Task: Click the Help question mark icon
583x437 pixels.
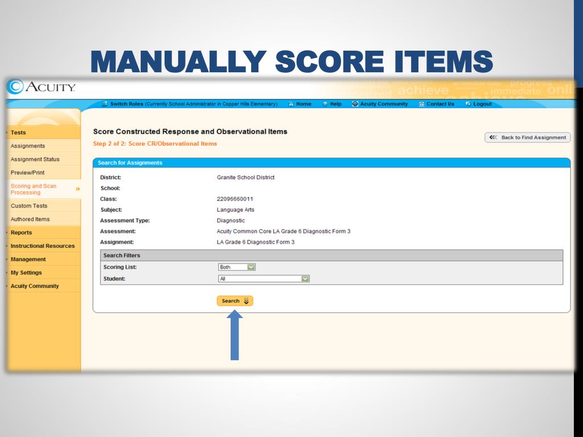Action: coord(325,104)
